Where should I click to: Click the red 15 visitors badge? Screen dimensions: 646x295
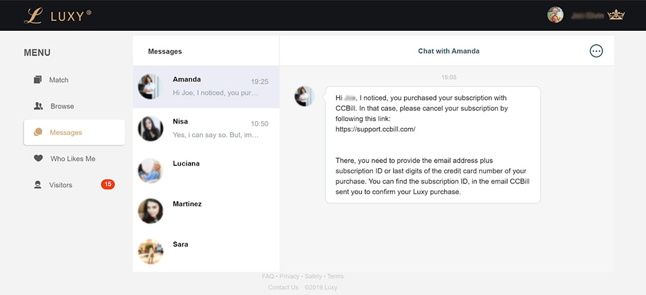coord(108,185)
